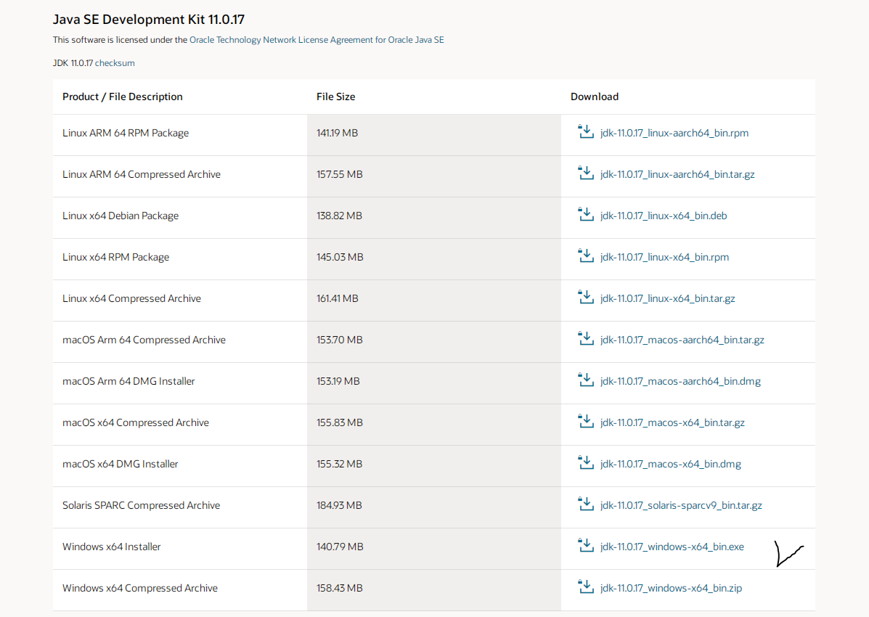Select Linux x64 RPM Package text
The width and height of the screenshot is (869, 617).
tap(116, 257)
